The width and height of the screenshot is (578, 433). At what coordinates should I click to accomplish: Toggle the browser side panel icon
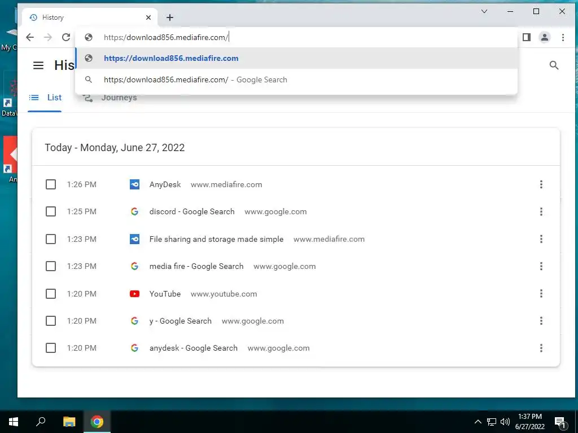click(x=527, y=37)
